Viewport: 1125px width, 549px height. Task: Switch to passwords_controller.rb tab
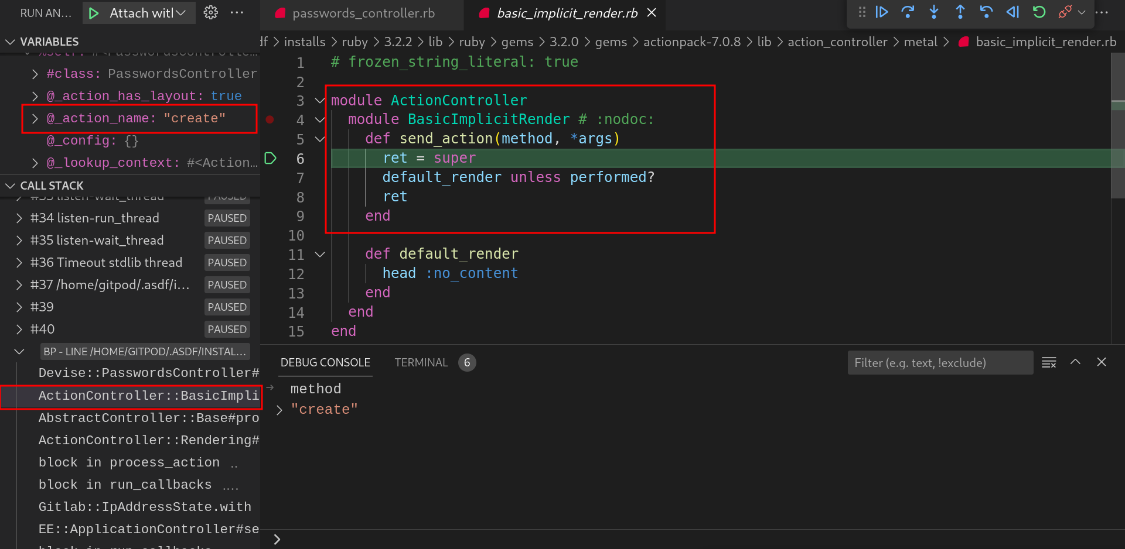(362, 13)
